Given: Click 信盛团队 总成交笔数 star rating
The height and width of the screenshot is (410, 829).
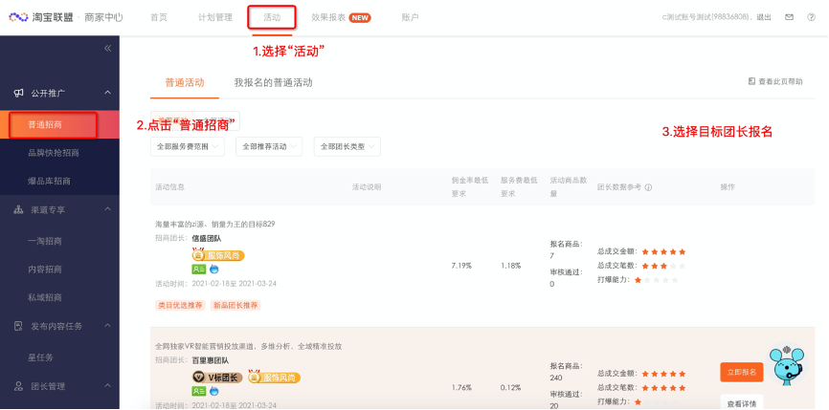Looking at the screenshot, I should (x=663, y=266).
